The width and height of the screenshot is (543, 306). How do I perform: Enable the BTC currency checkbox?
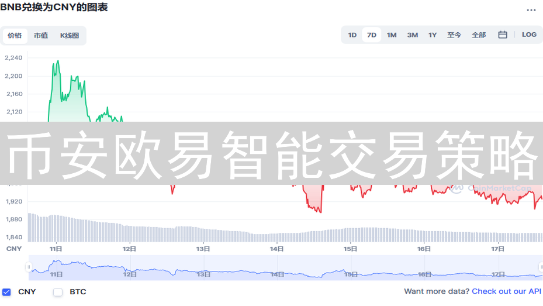coord(58,292)
